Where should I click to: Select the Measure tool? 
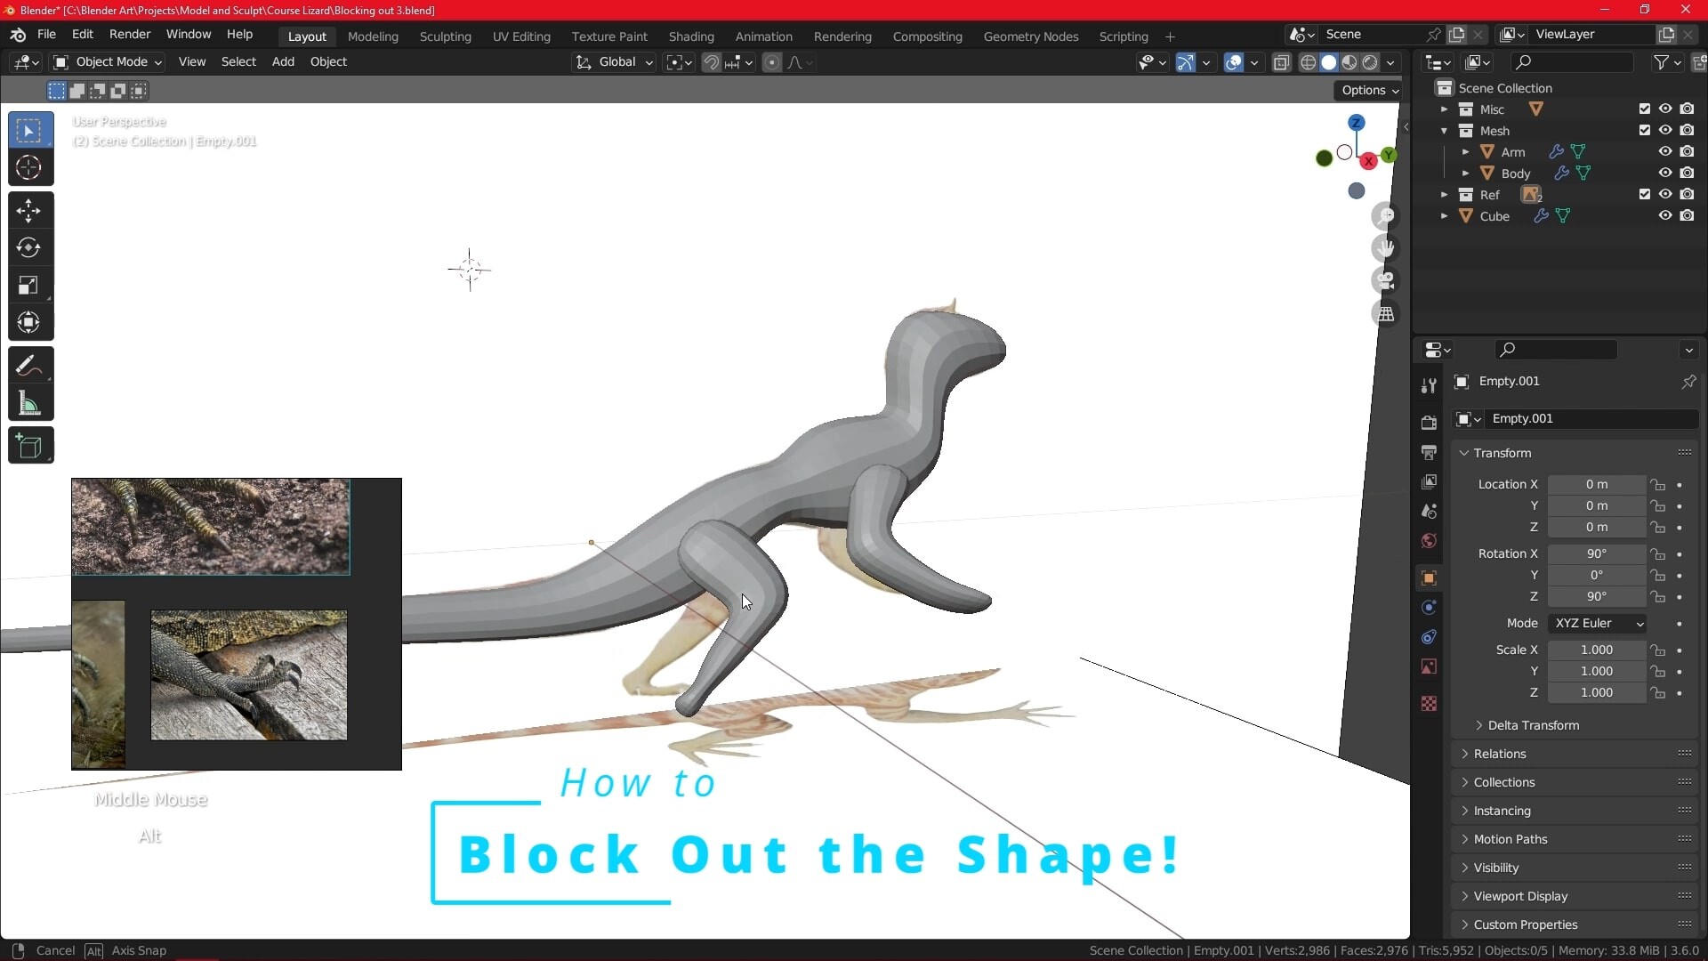29,404
